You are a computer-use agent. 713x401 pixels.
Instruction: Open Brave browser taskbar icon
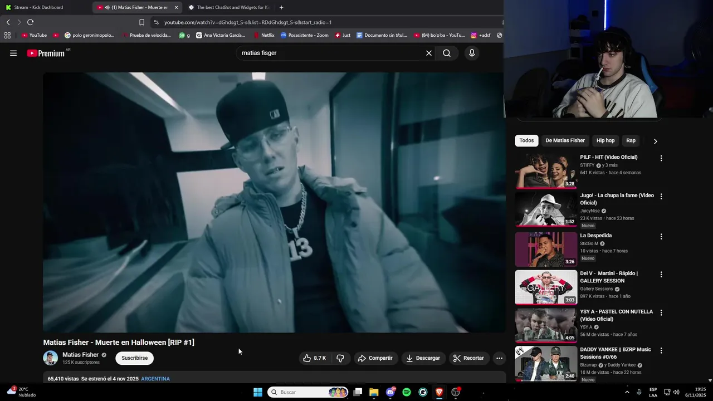point(439,392)
